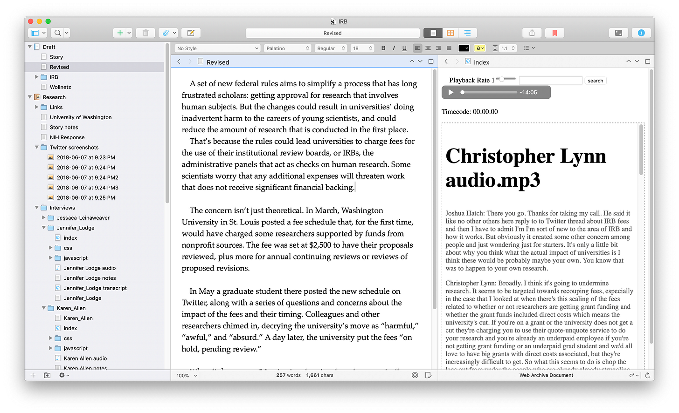679x413 pixels.
Task: Open the line spacing 1.1 dropdown
Action: [x=507, y=48]
